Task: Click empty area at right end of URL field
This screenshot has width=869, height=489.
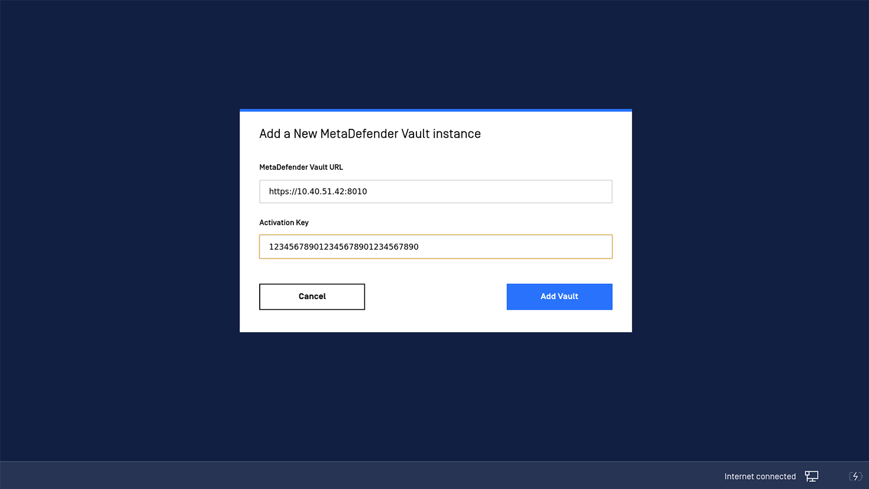Action: coord(532,192)
